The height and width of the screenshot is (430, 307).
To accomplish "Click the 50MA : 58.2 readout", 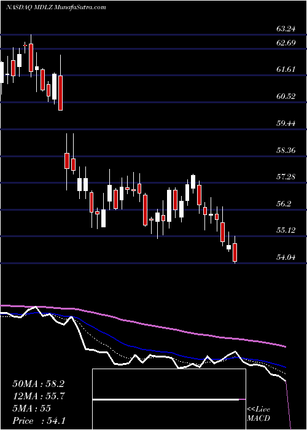I will coord(38,384).
